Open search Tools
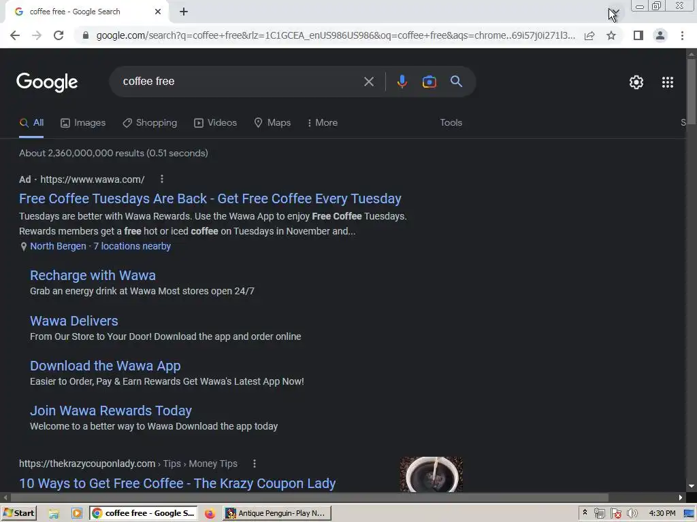Screen dimensions: 697x522 (x=451, y=123)
